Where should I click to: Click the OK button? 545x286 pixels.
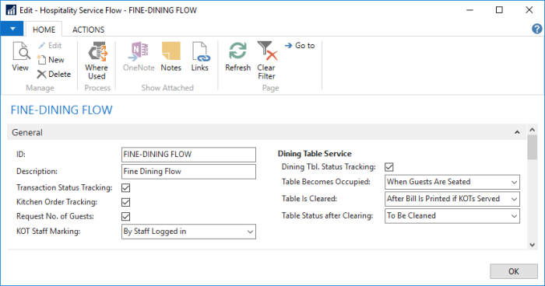(514, 271)
